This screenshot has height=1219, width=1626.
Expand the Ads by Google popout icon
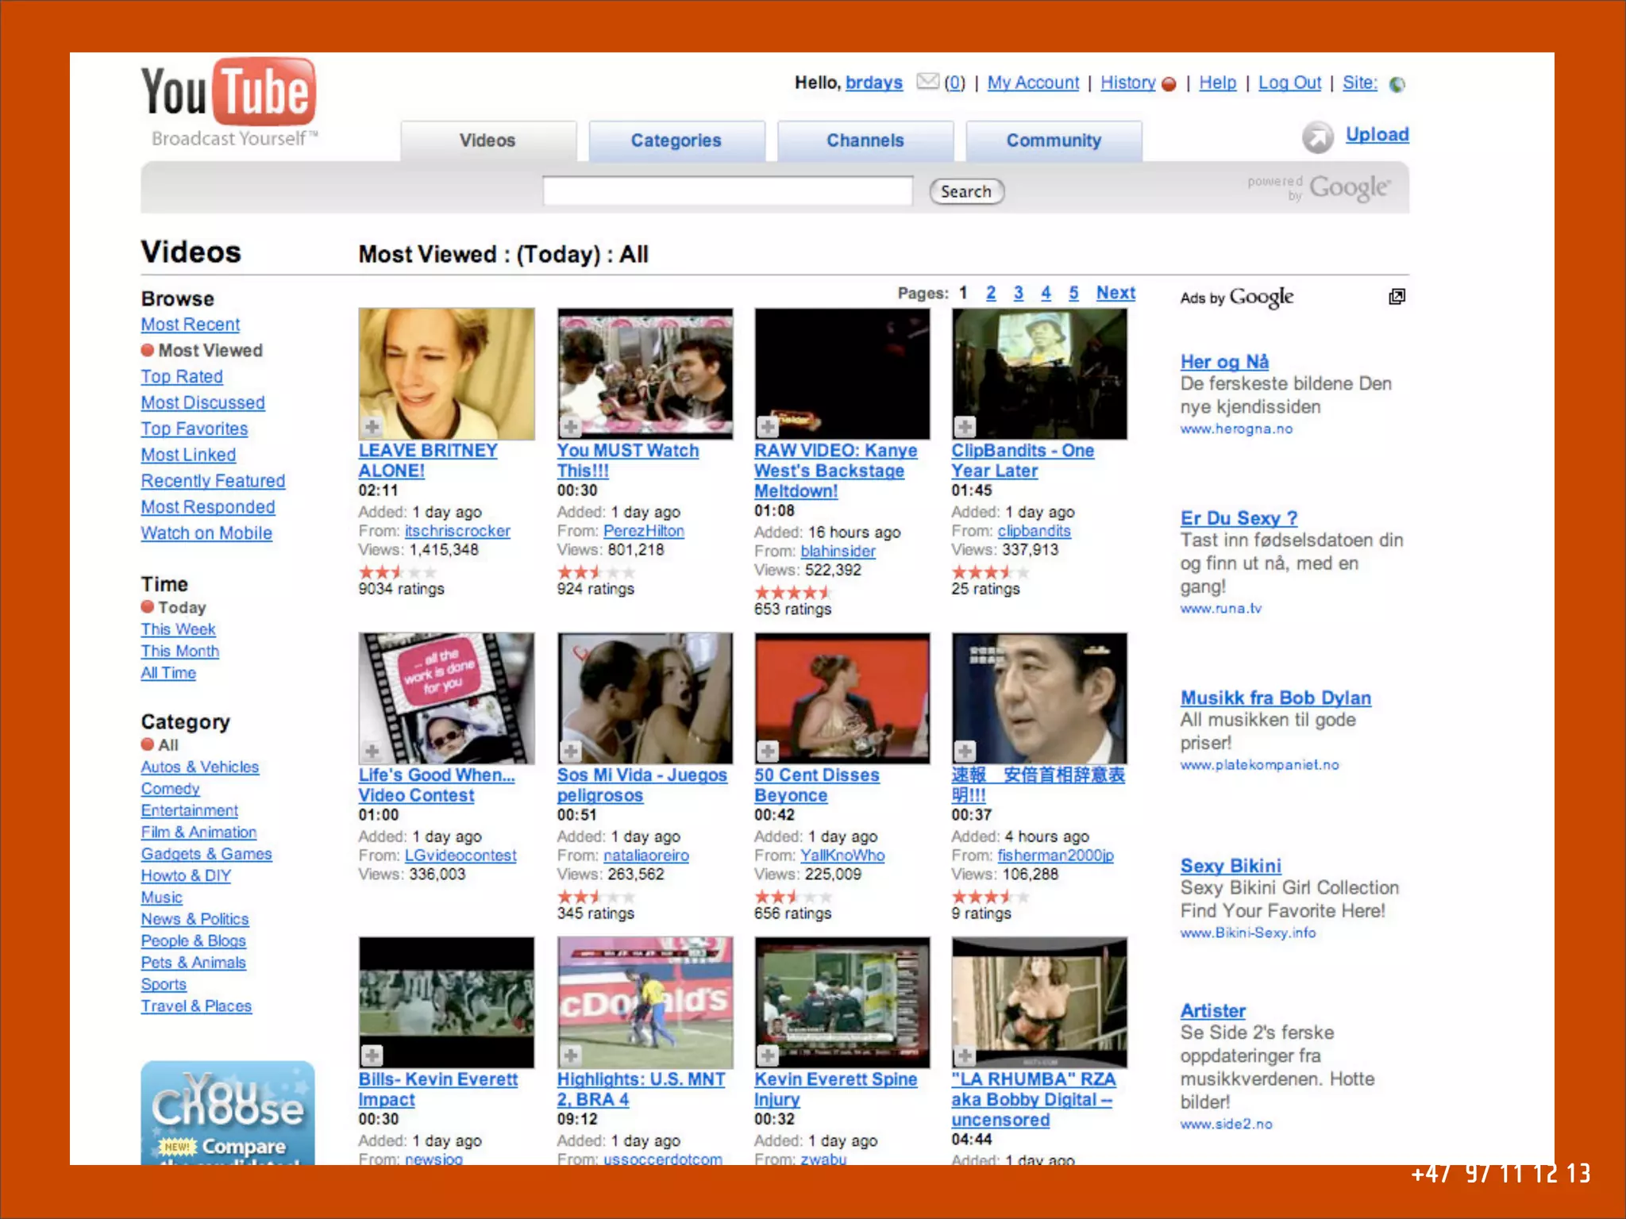click(1397, 297)
